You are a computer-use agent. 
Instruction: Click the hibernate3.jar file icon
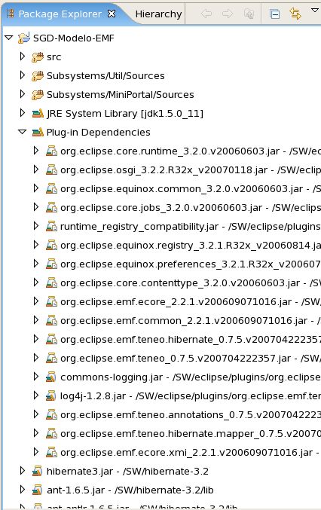[x=38, y=472]
